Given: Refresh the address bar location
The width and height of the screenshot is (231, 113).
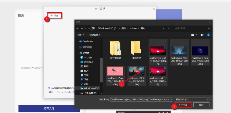Looking at the screenshot, I should click(169, 29).
